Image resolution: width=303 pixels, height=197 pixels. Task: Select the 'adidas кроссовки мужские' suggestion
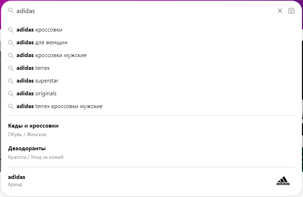51,55
